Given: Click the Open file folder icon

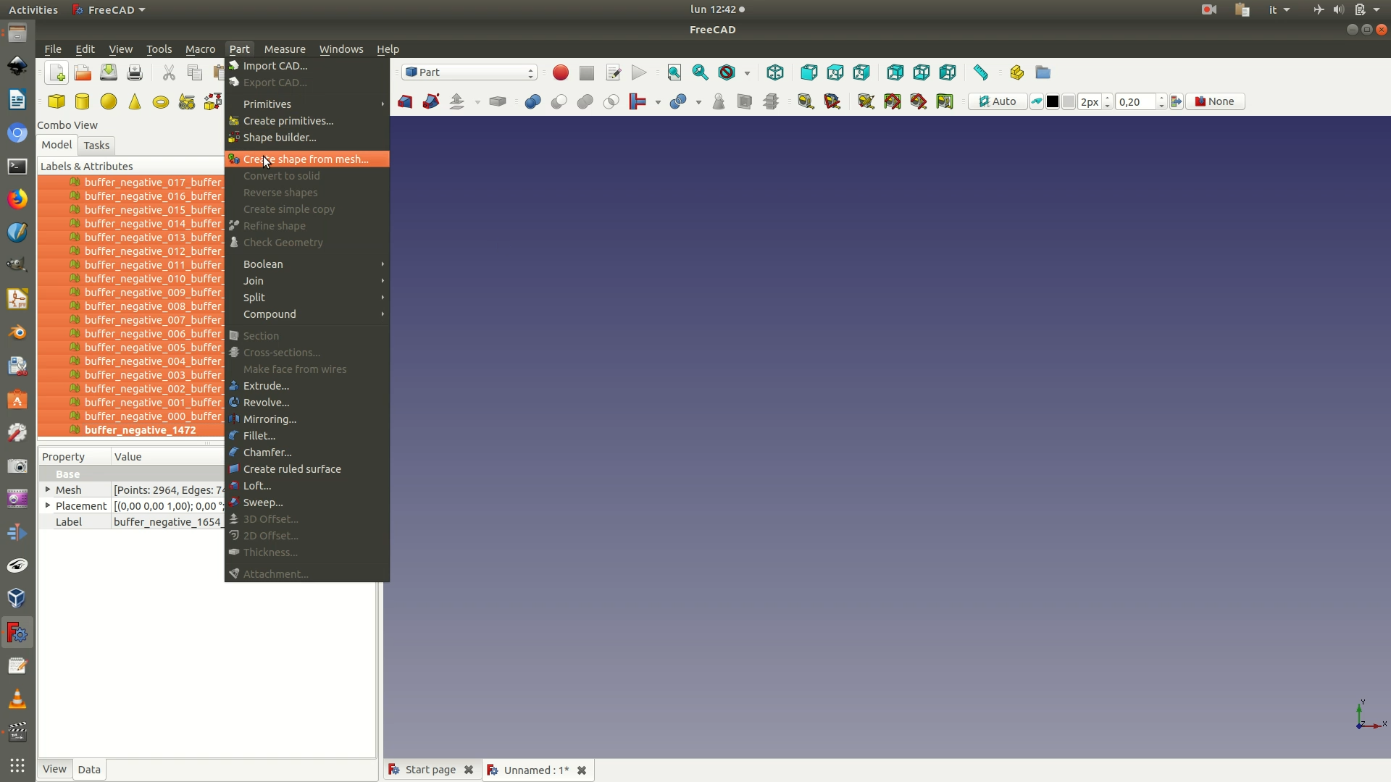Looking at the screenshot, I should click(83, 72).
